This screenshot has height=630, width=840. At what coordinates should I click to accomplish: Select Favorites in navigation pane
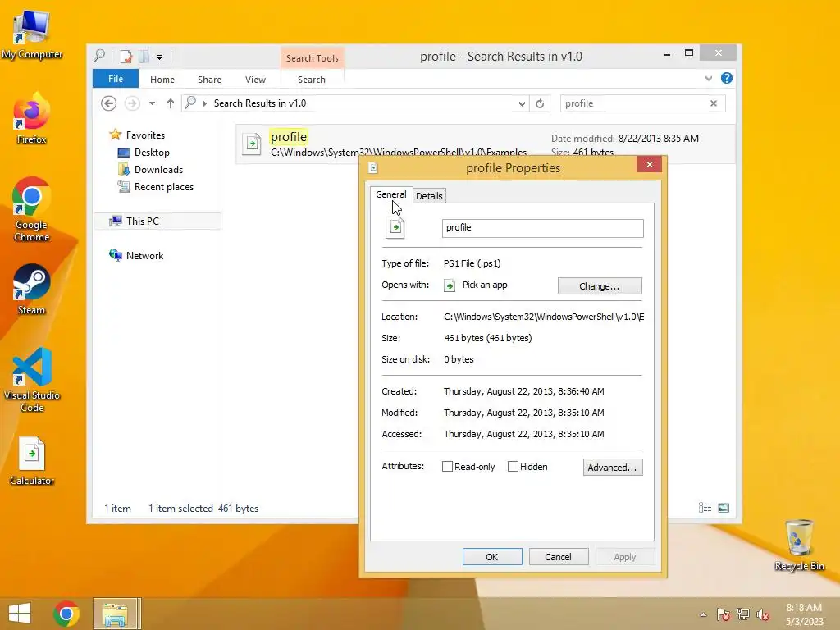click(x=145, y=135)
